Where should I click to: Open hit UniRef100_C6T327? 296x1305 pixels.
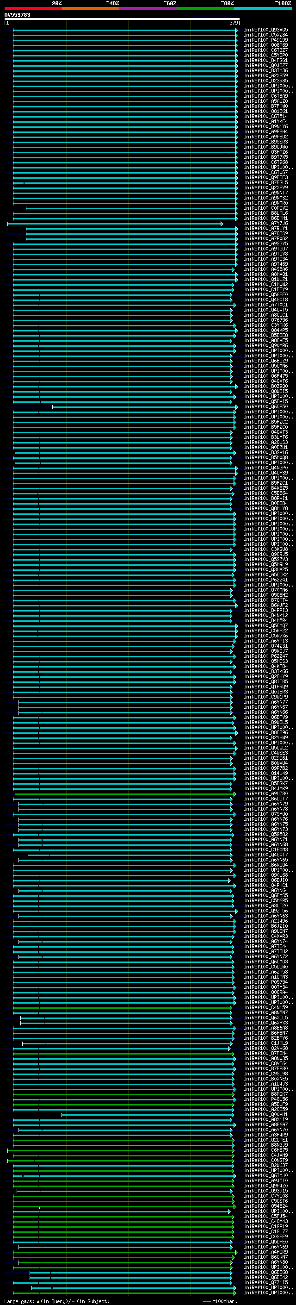[x=265, y=50]
